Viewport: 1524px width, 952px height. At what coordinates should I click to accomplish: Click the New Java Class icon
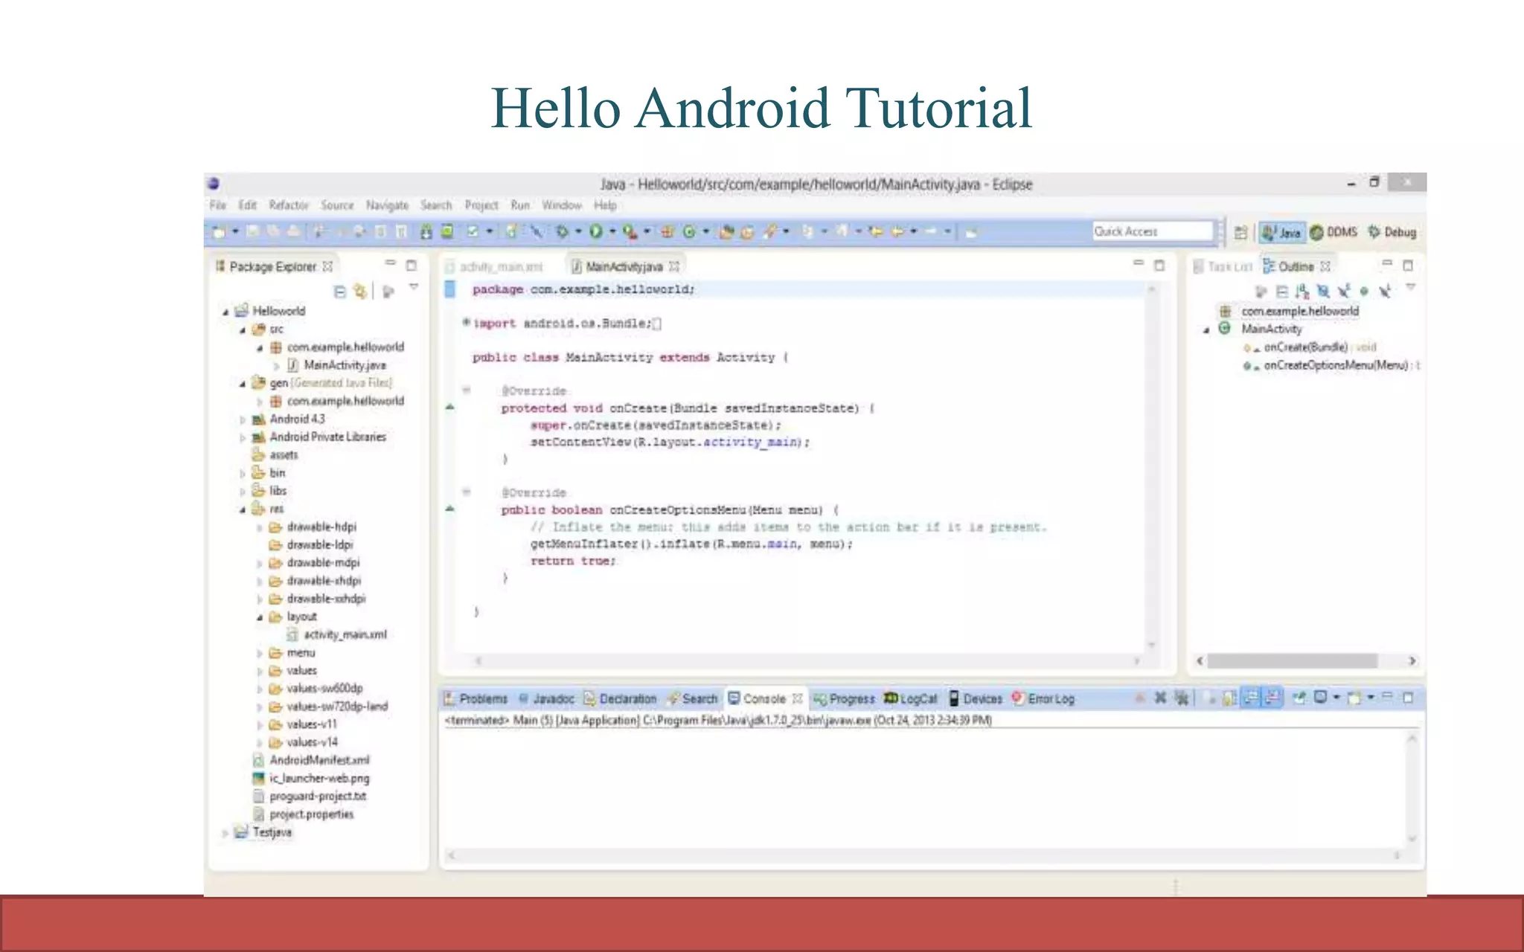coord(690,232)
